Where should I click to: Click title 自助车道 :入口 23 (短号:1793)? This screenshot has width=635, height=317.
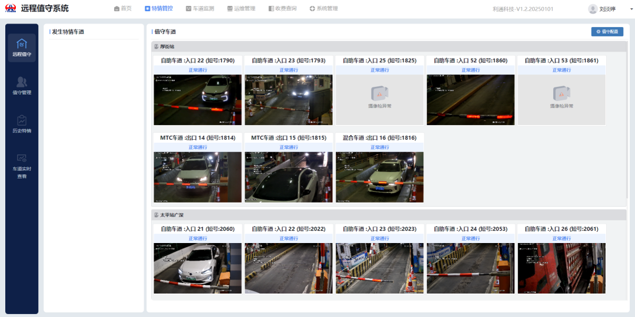coord(288,60)
